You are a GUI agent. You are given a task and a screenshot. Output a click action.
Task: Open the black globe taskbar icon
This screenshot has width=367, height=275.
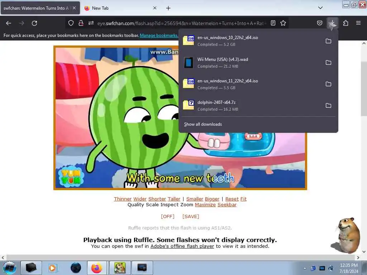coord(76,268)
